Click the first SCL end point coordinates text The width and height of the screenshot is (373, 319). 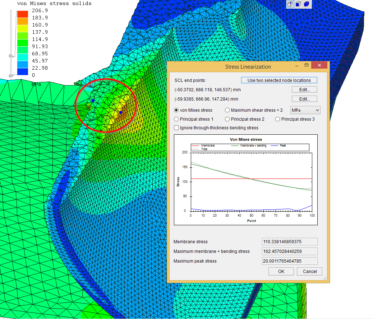click(x=208, y=90)
